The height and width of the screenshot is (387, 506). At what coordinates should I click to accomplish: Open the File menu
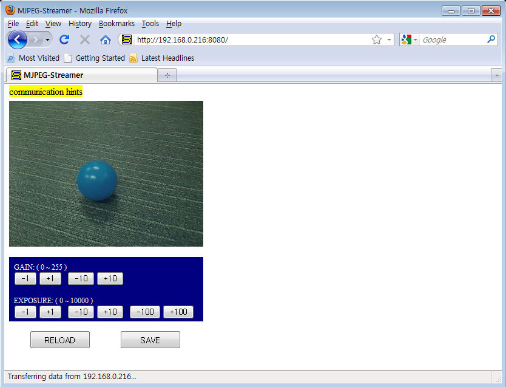(13, 24)
